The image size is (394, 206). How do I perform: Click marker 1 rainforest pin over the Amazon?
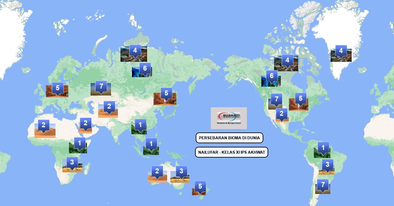click(323, 148)
